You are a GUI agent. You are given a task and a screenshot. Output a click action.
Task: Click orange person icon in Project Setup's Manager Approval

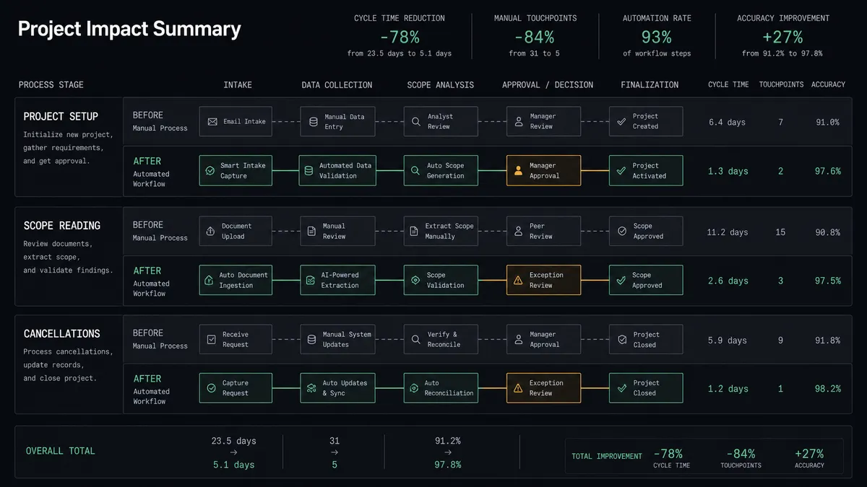point(518,171)
